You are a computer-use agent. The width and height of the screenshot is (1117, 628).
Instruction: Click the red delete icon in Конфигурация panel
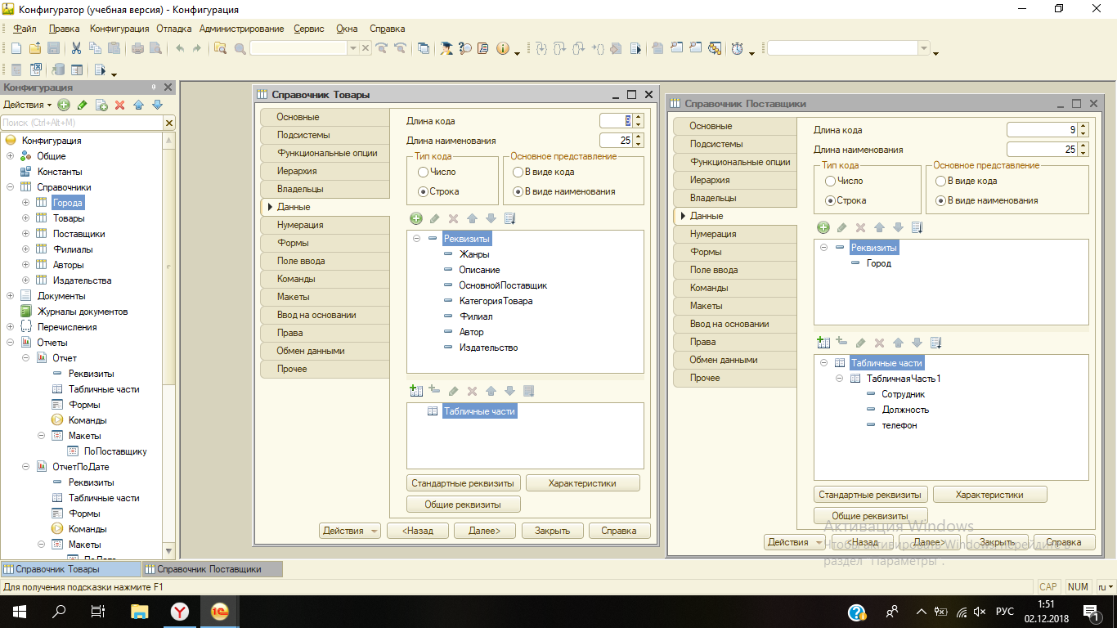tap(119, 105)
